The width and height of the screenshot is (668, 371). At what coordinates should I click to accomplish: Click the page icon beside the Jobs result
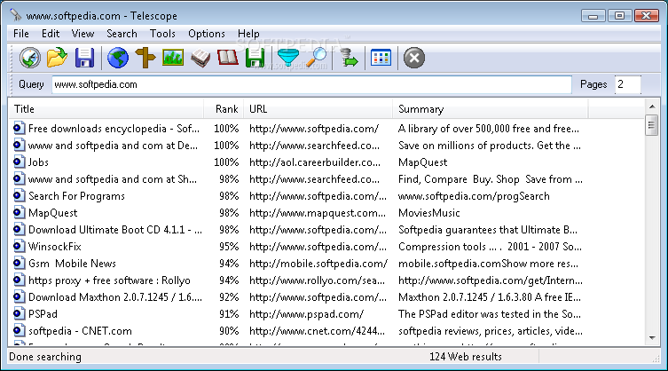tap(19, 162)
